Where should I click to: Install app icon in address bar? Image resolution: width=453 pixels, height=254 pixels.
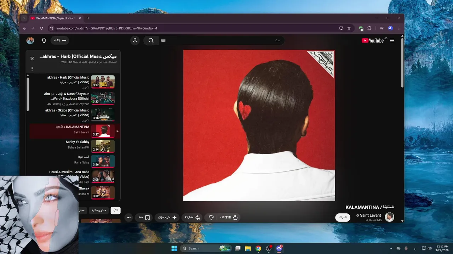[x=341, y=28]
